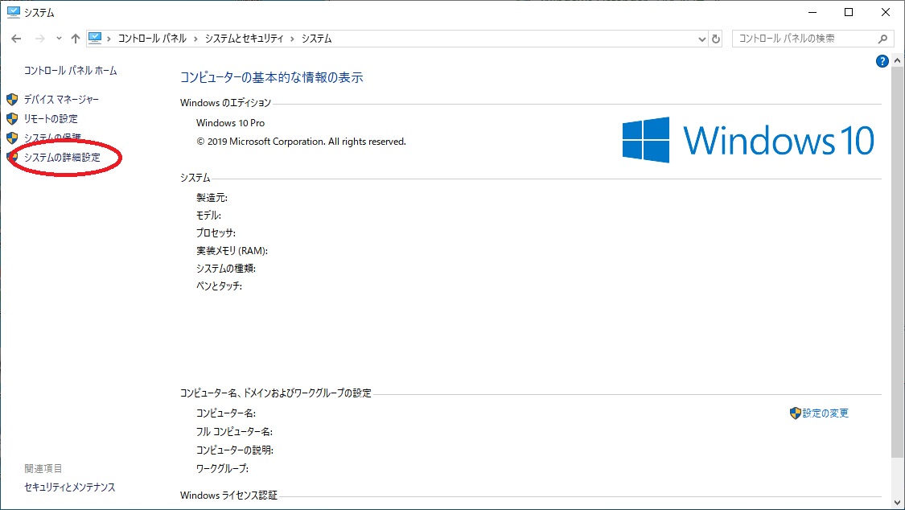
Task: Click inside the control panel search field
Action: [804, 38]
